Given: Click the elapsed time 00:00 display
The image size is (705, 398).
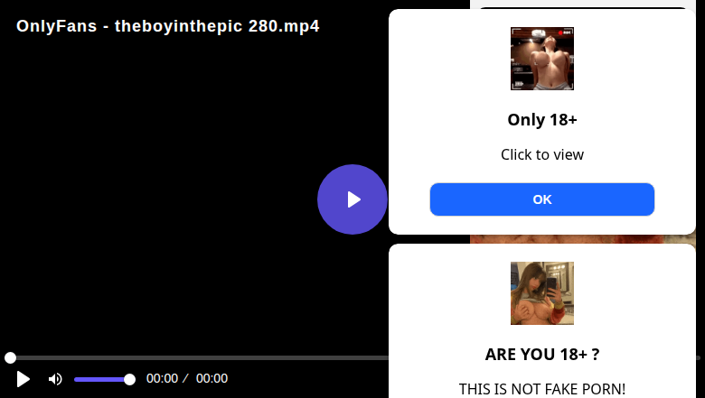Looking at the screenshot, I should tap(163, 378).
